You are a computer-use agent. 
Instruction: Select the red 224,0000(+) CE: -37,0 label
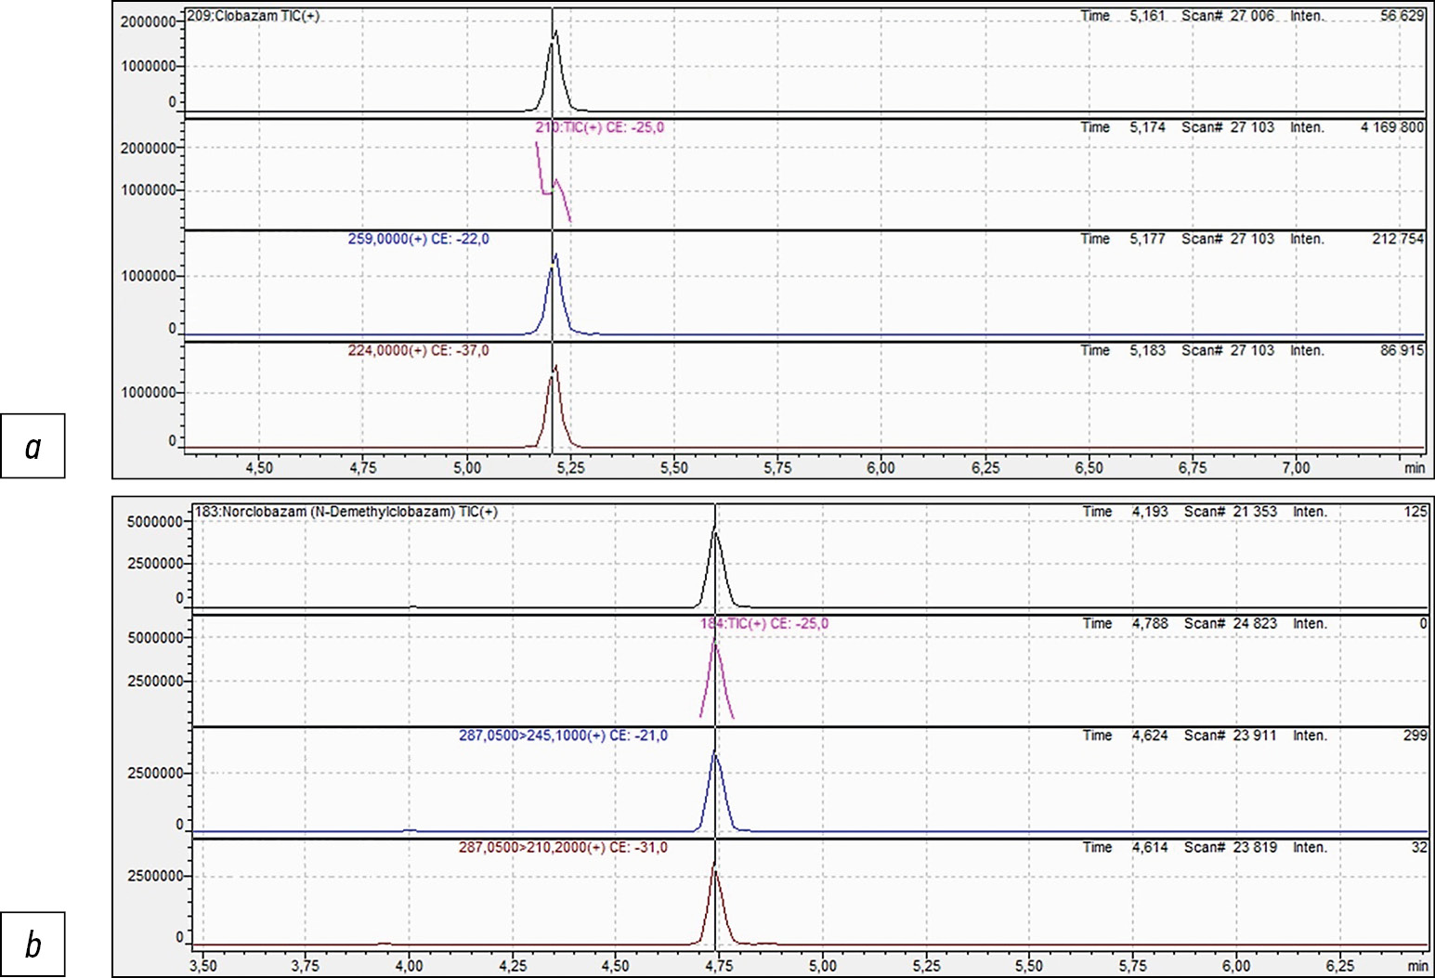coord(418,350)
